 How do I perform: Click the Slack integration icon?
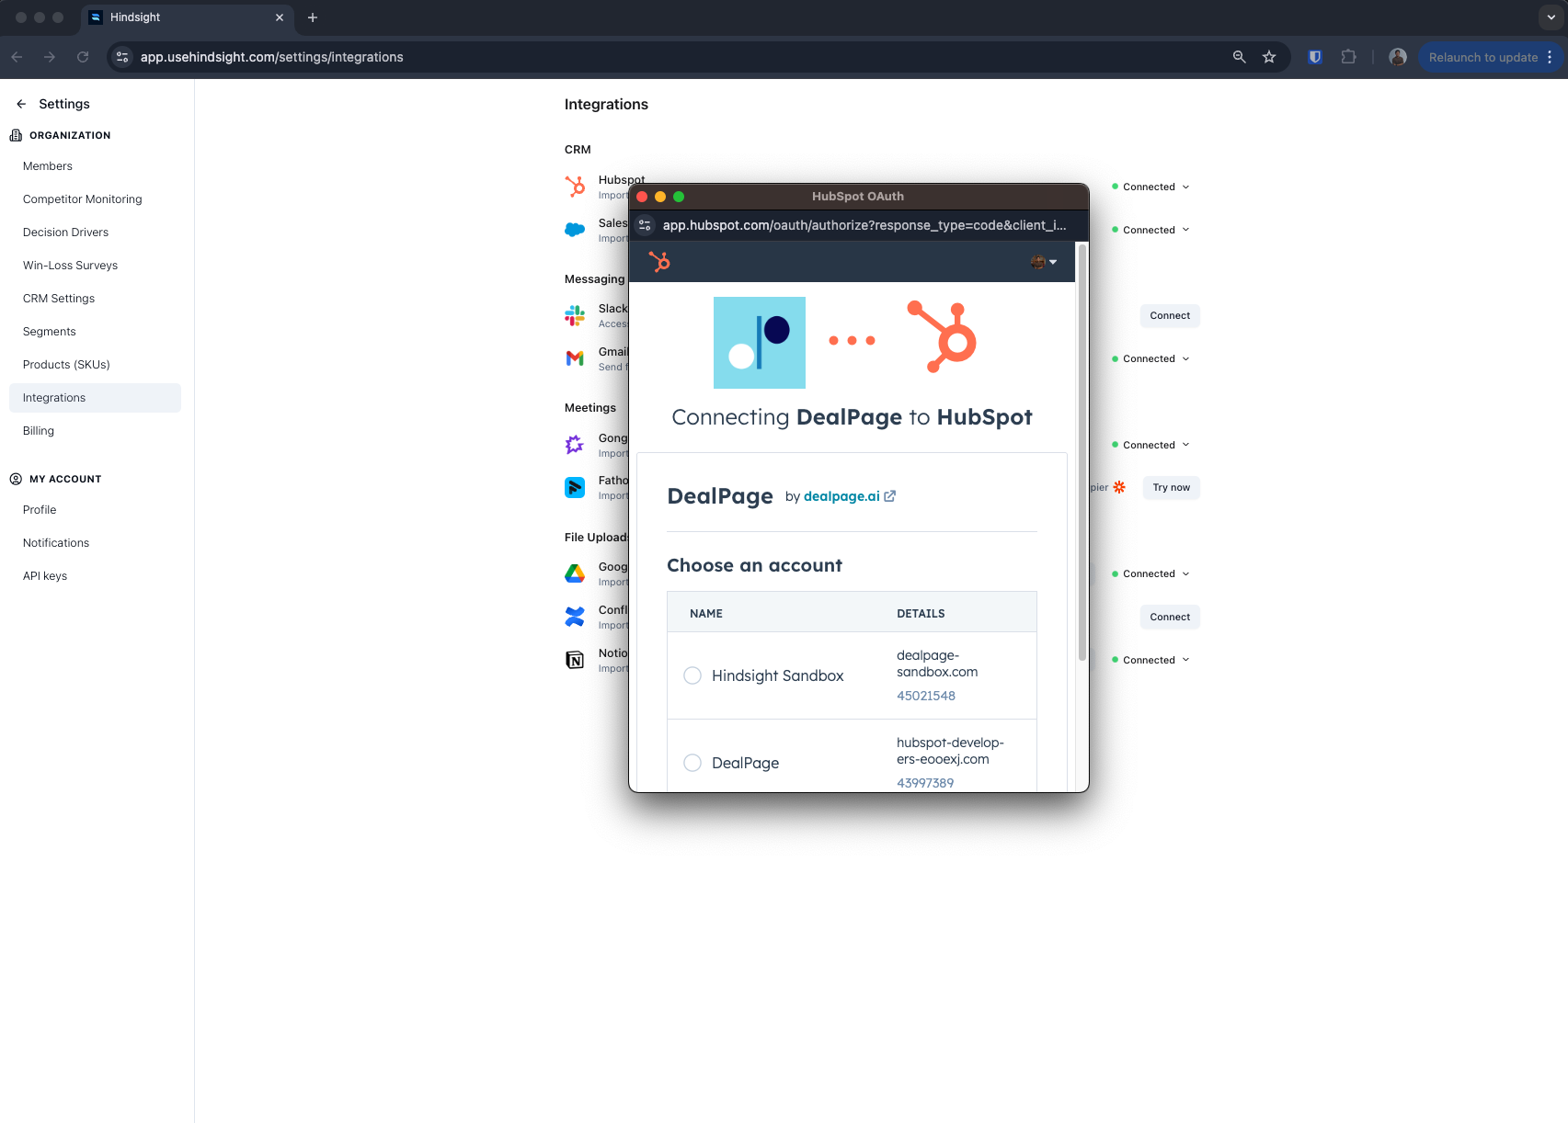[x=575, y=315]
